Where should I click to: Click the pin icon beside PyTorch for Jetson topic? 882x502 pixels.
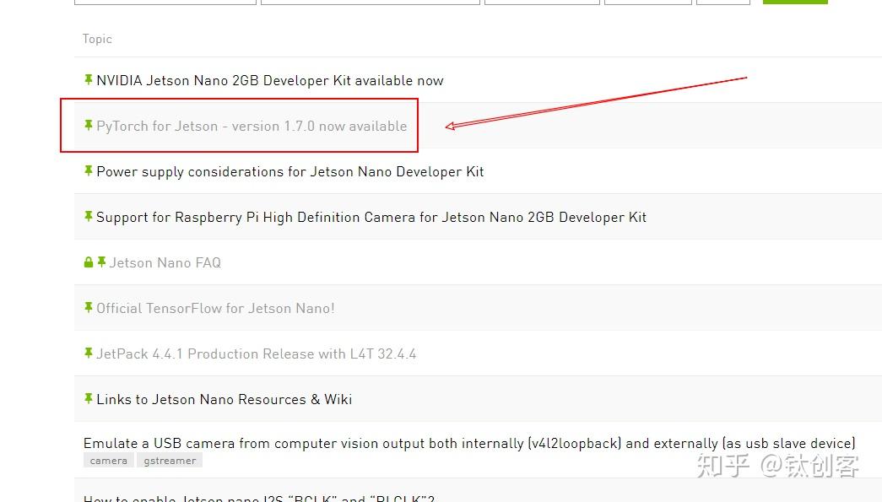[89, 125]
